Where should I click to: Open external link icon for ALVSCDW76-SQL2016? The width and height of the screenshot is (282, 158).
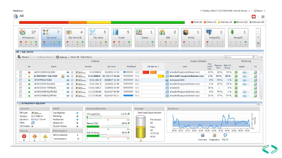click(x=72, y=84)
